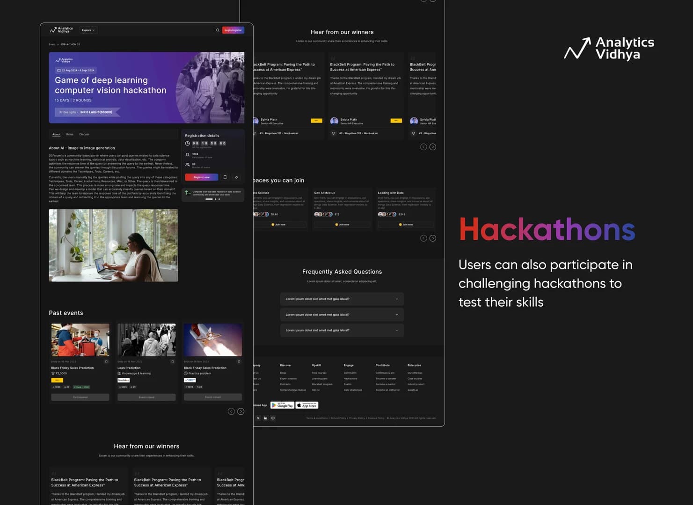
Task: Bookmark the Loan Prediction card
Action: 173,361
